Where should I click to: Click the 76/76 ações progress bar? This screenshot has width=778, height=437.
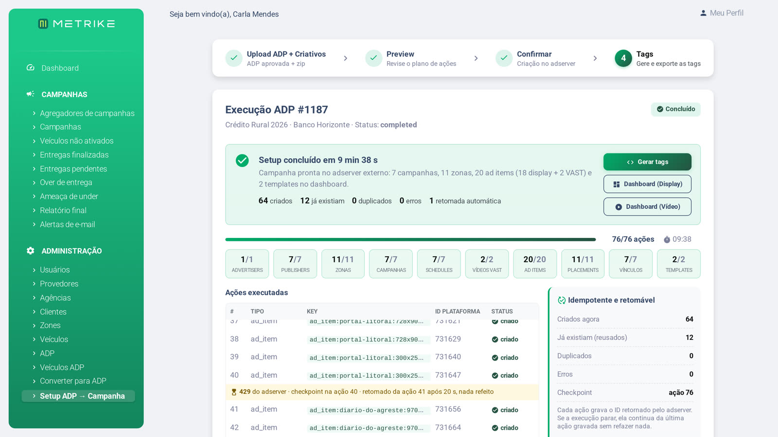pos(410,239)
